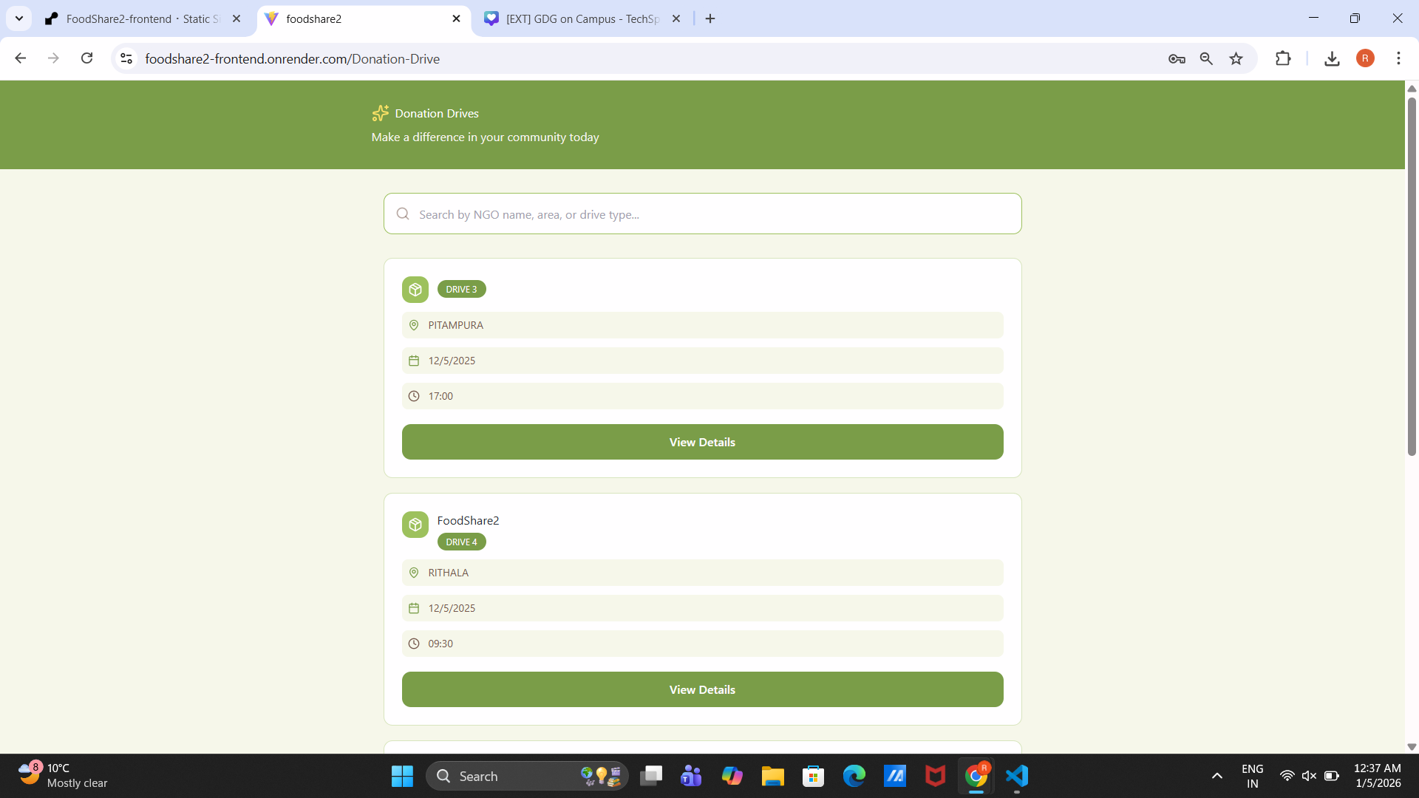View details of the Pitampura drive
This screenshot has height=798, width=1419.
point(702,442)
